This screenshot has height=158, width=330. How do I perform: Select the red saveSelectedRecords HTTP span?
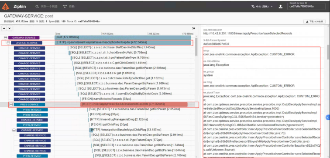click(x=134, y=104)
